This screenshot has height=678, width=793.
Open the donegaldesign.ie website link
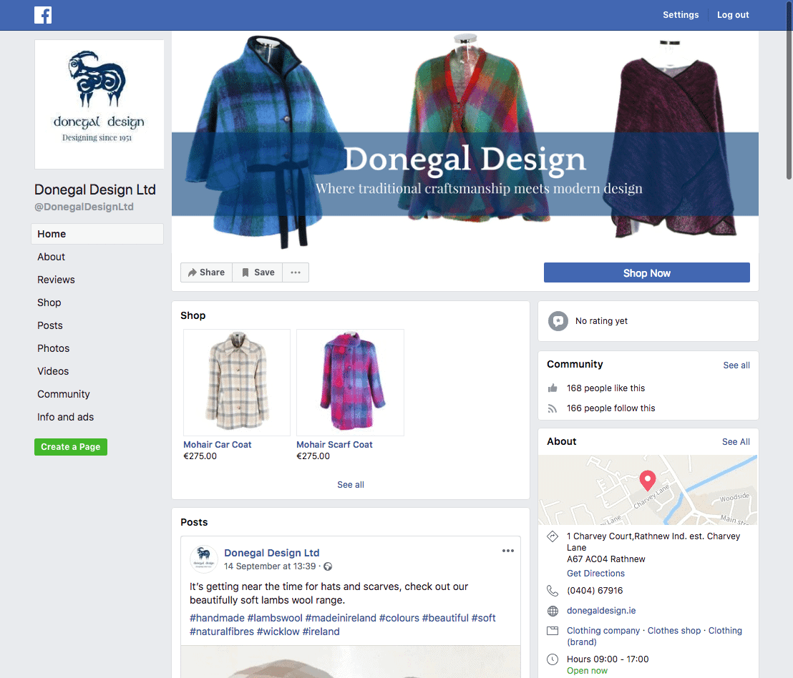pyautogui.click(x=601, y=611)
